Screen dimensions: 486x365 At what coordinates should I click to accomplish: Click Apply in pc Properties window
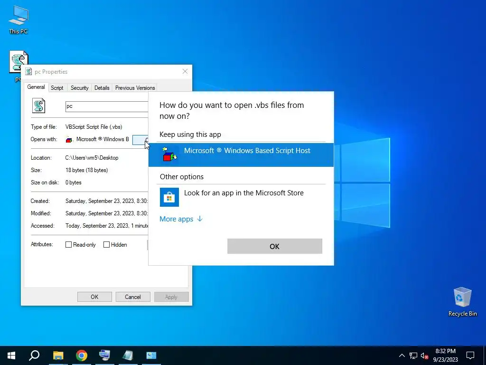tap(171, 297)
